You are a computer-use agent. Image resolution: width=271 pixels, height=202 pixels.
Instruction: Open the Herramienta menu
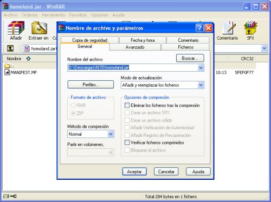53,15
